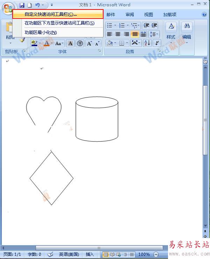
Task: Open the line spacing menu
Action: coord(154,34)
